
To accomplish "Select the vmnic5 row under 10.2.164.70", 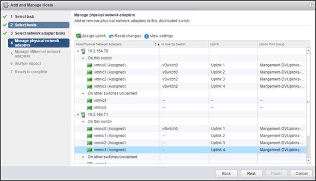I will click(x=190, y=108).
